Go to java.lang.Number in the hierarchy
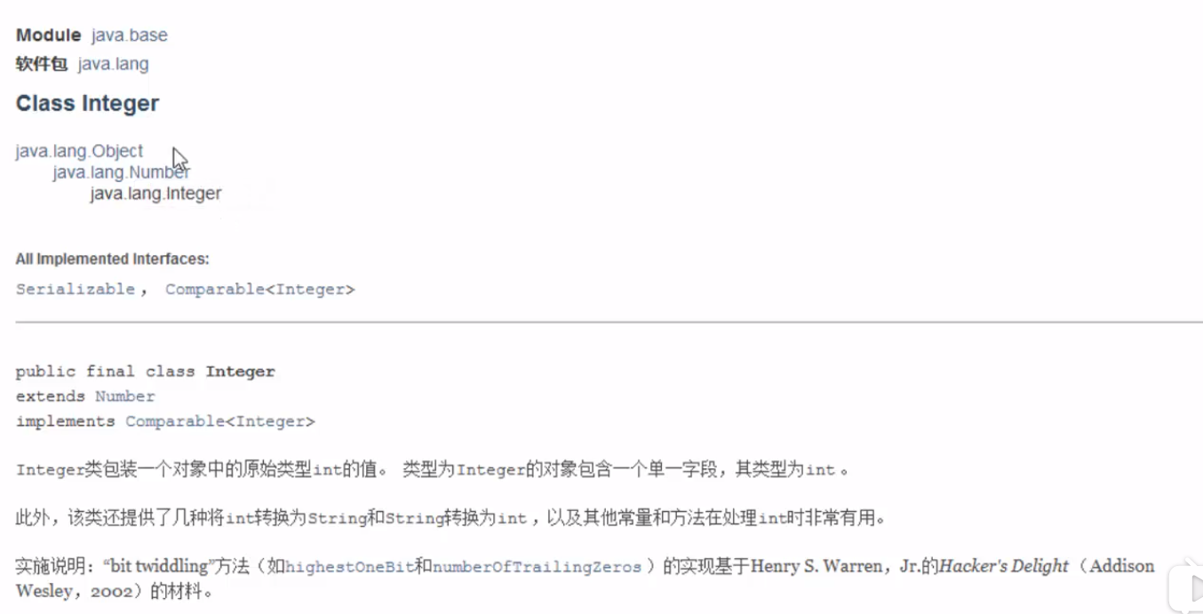Viewport: 1203px width, 614px height. click(x=121, y=172)
